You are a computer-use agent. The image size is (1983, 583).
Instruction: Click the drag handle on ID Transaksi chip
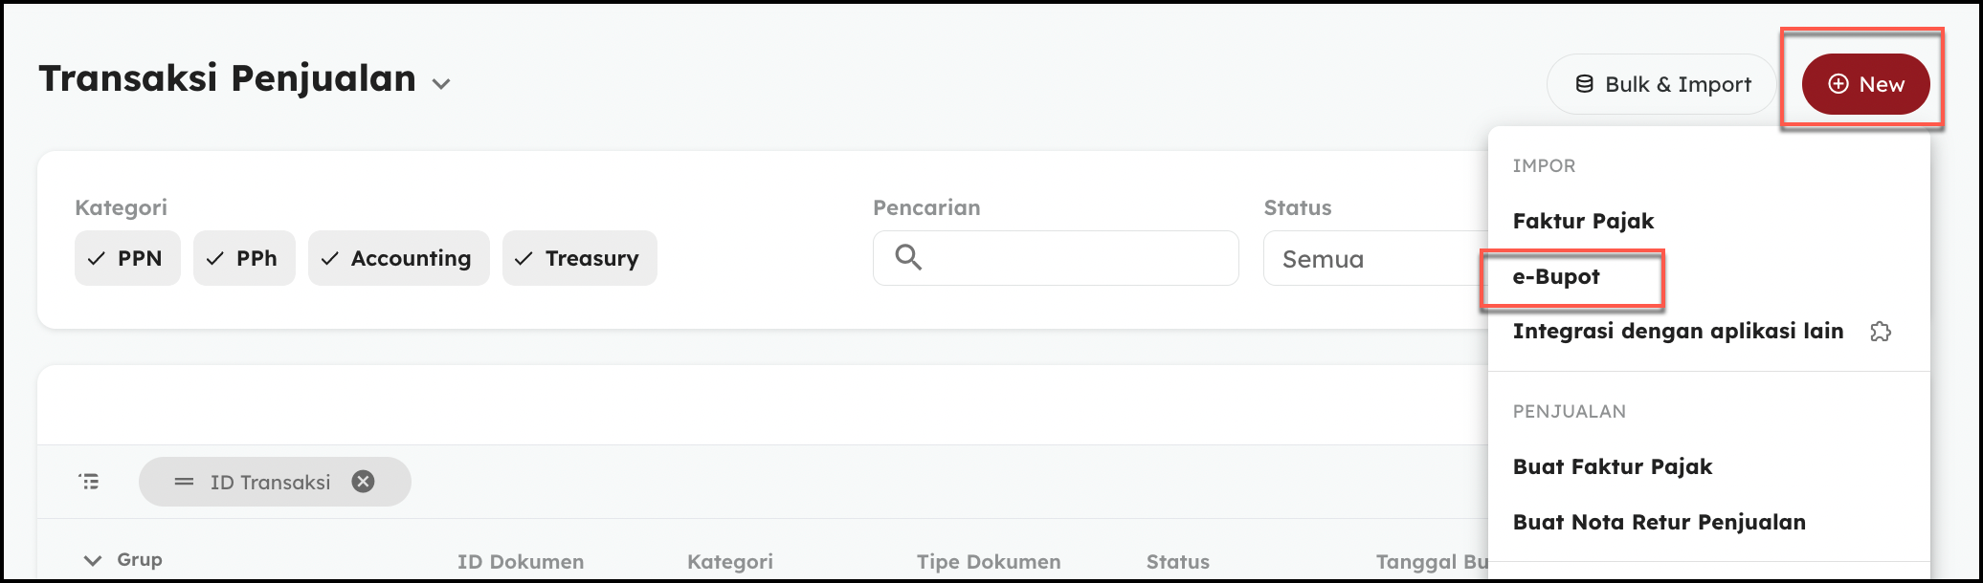click(184, 482)
